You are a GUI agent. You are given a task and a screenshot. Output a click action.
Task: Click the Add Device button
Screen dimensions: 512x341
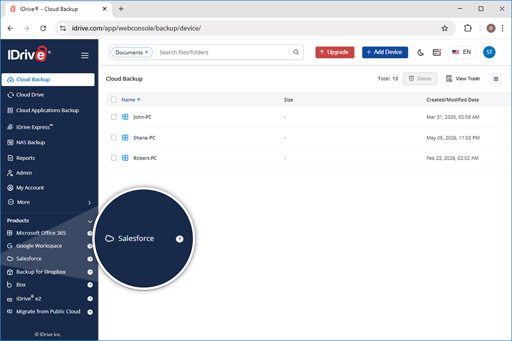(x=385, y=52)
